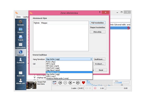The width and height of the screenshot is (144, 107).
Task: Click the Mappa column header
Action: point(44,23)
